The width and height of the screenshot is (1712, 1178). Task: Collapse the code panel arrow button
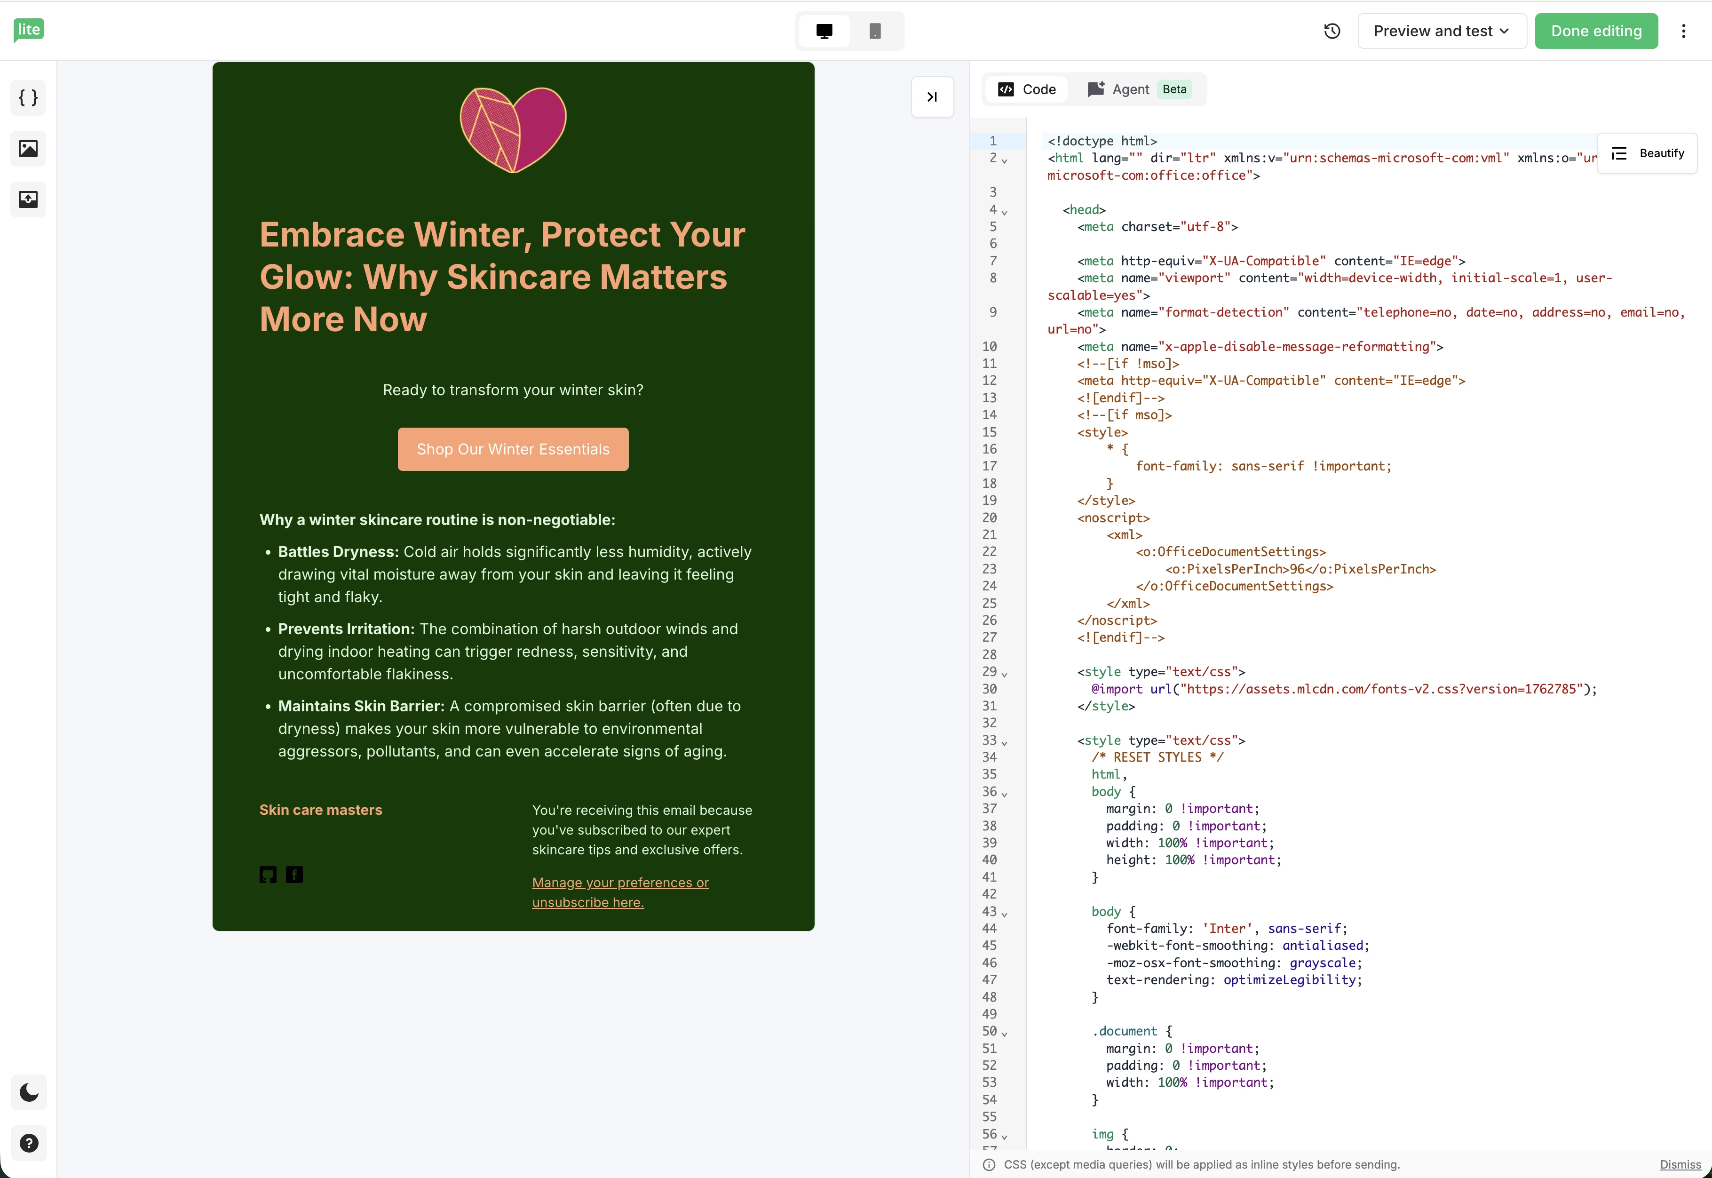932,97
